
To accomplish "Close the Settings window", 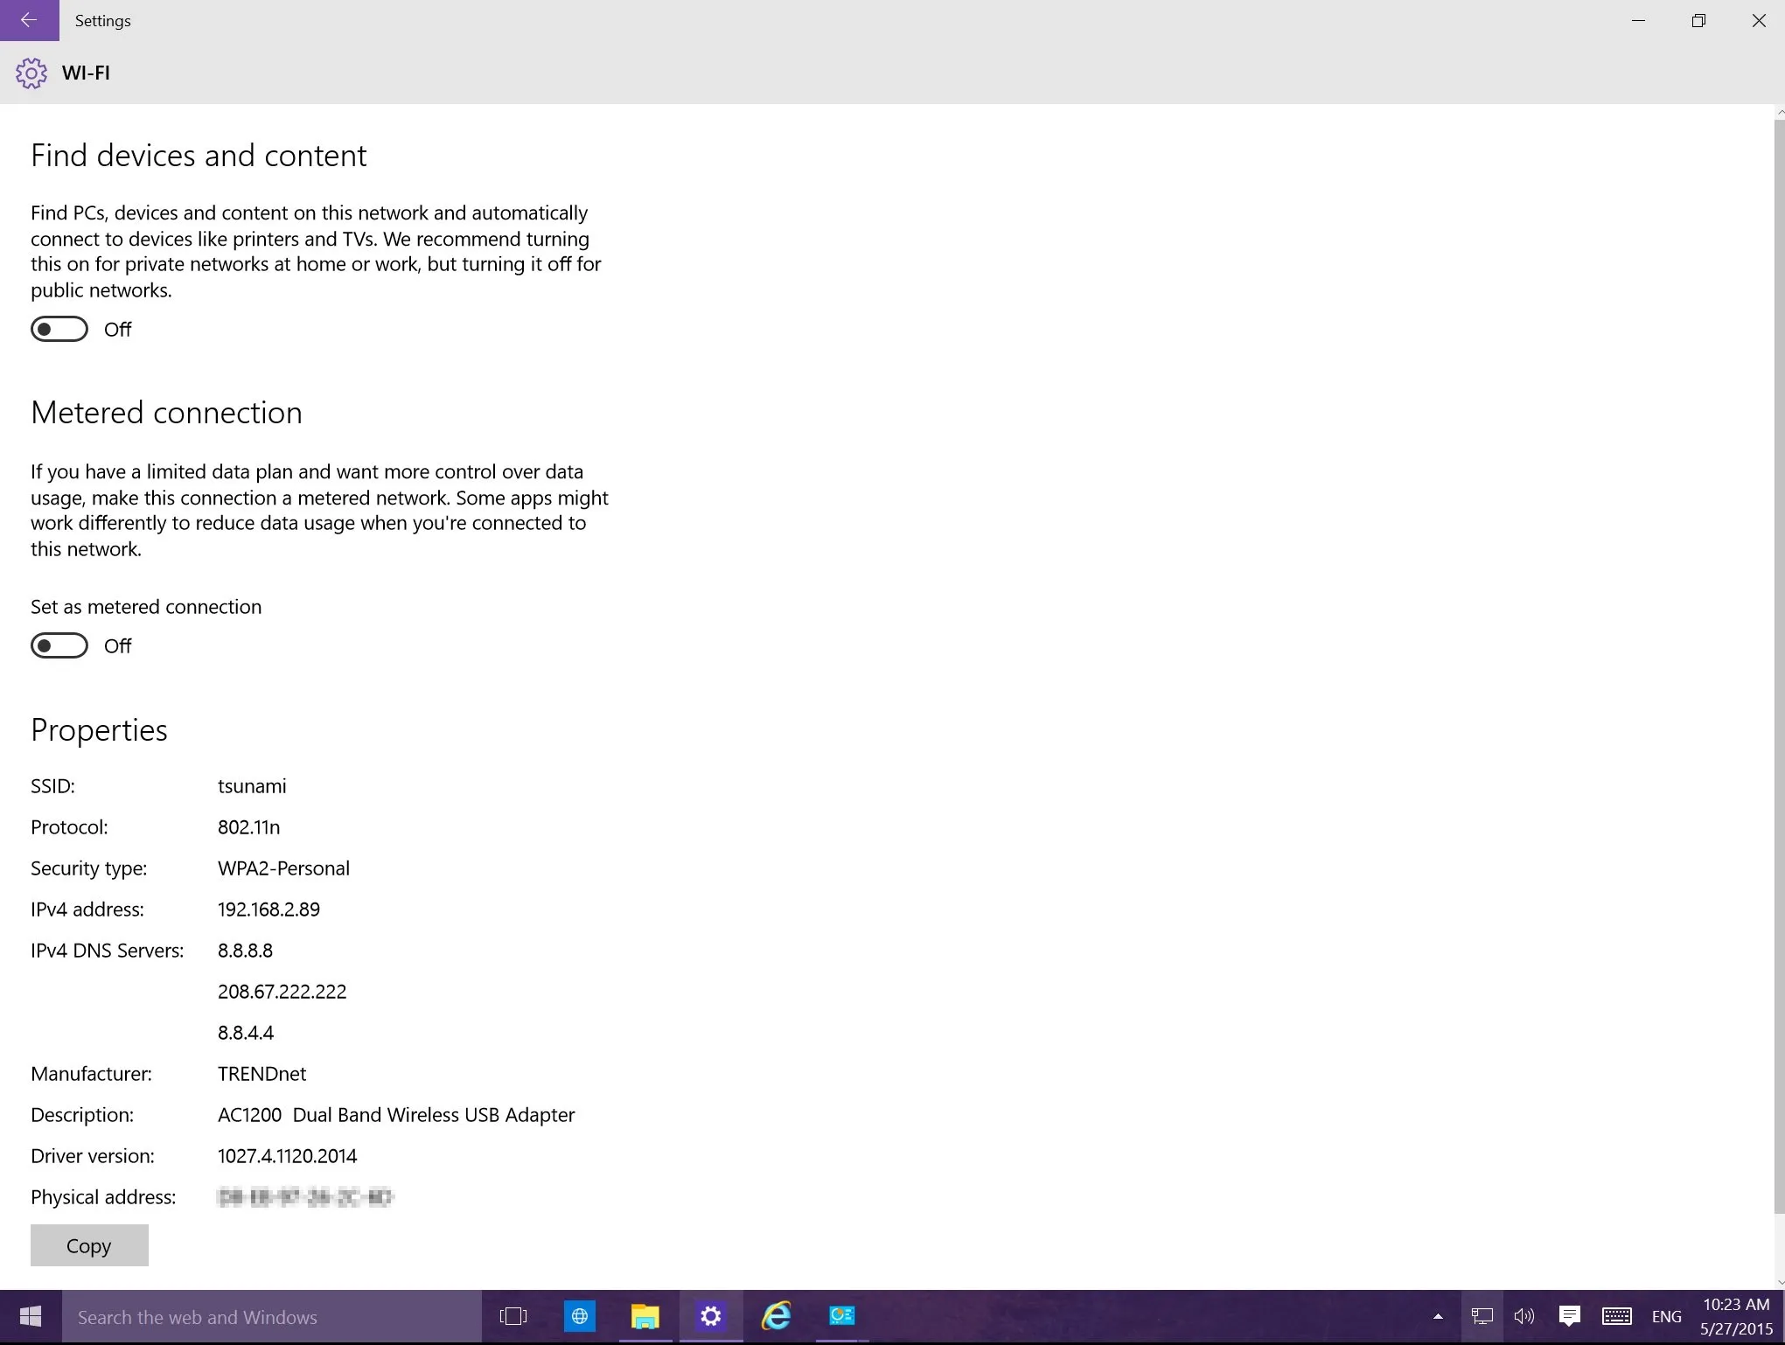I will [x=1758, y=20].
